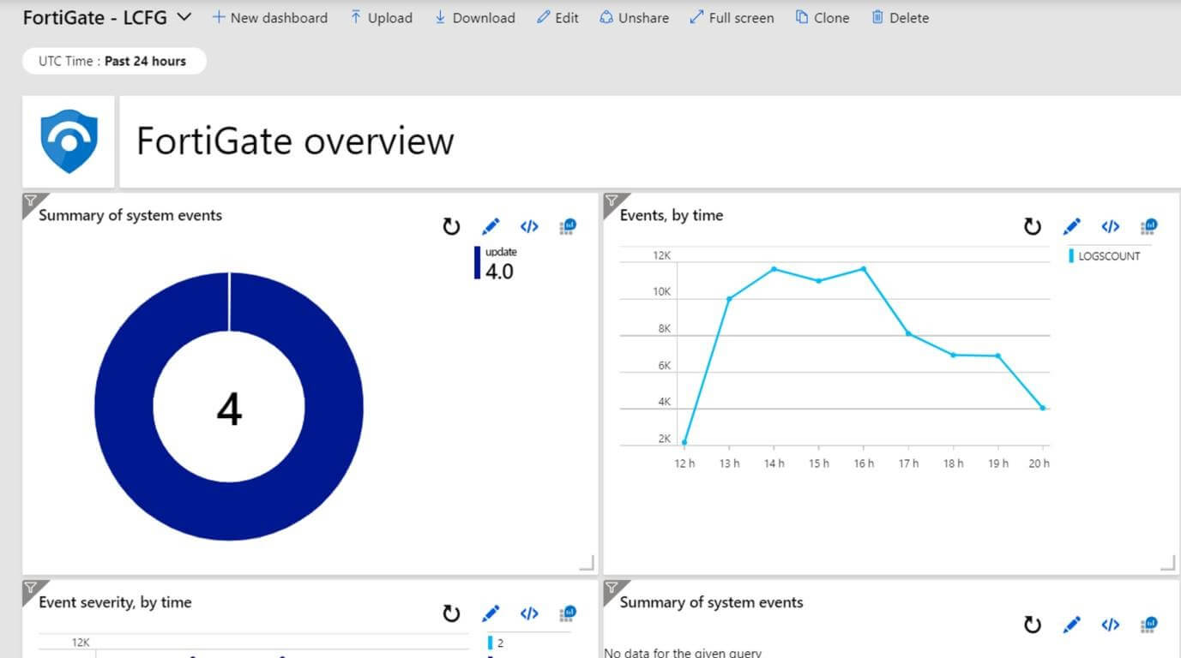Image resolution: width=1181 pixels, height=658 pixels.
Task: Click the 20 h data point on line chart
Action: click(x=1043, y=408)
